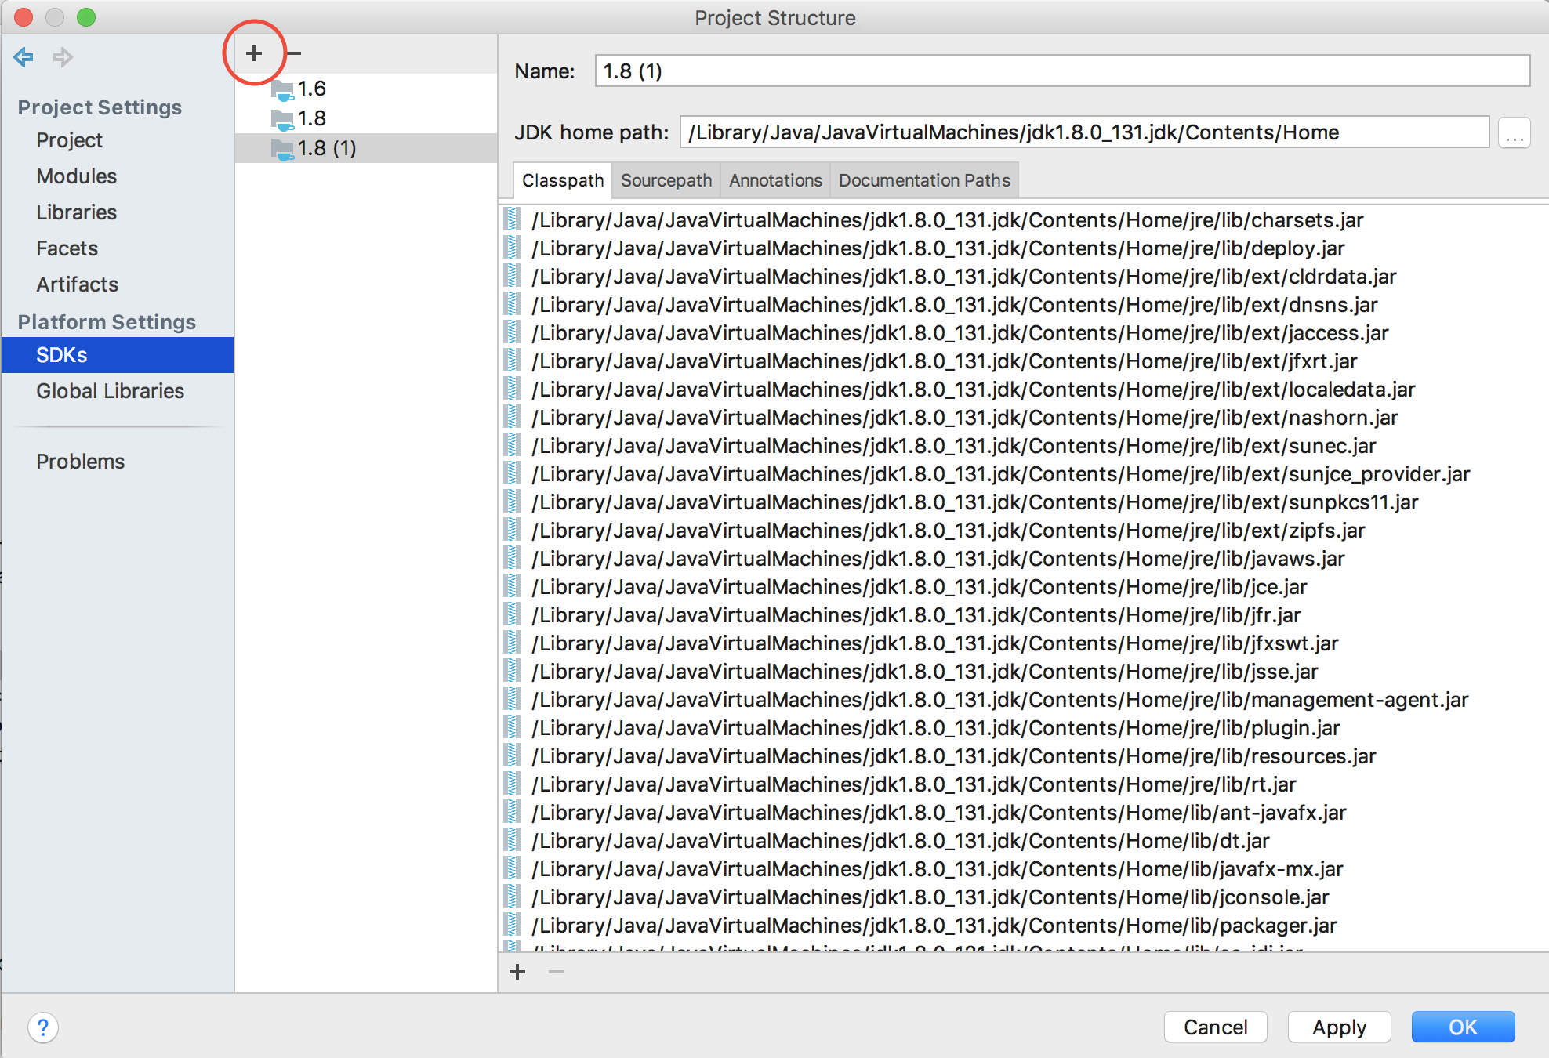Go back with the left arrow
1549x1058 pixels.
24,56
